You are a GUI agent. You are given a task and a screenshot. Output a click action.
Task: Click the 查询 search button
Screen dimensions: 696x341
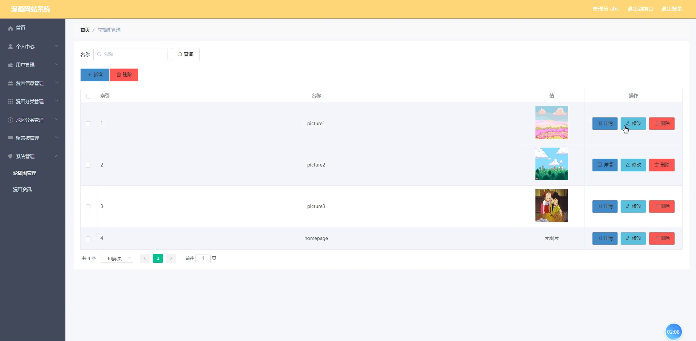click(185, 55)
